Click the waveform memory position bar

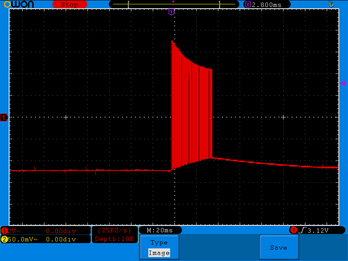click(x=173, y=4)
